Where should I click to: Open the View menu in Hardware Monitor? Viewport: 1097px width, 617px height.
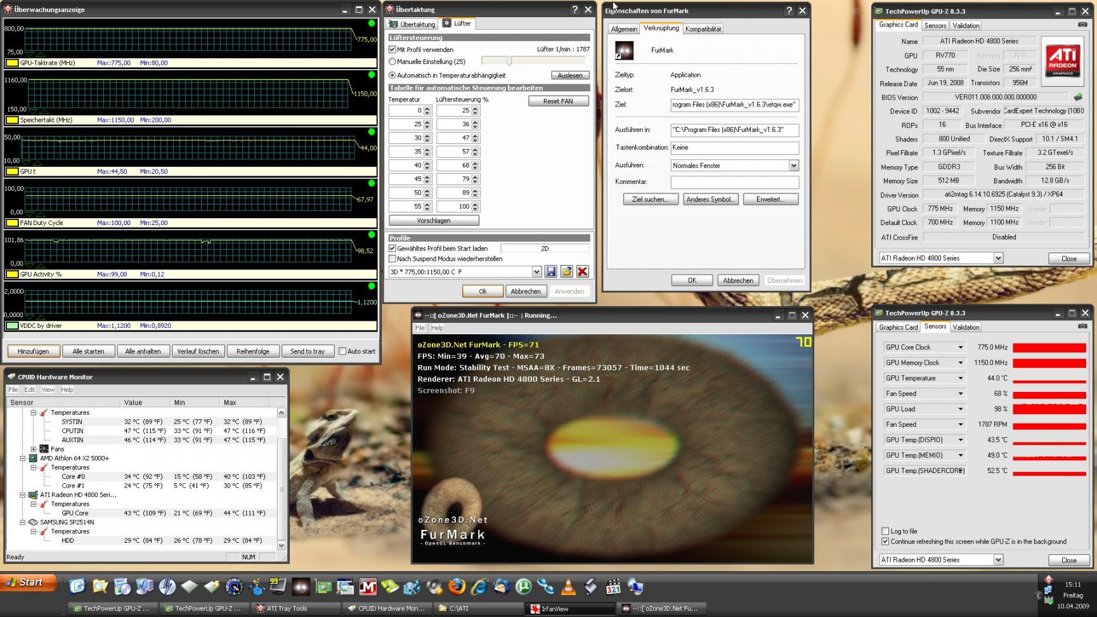coord(48,389)
